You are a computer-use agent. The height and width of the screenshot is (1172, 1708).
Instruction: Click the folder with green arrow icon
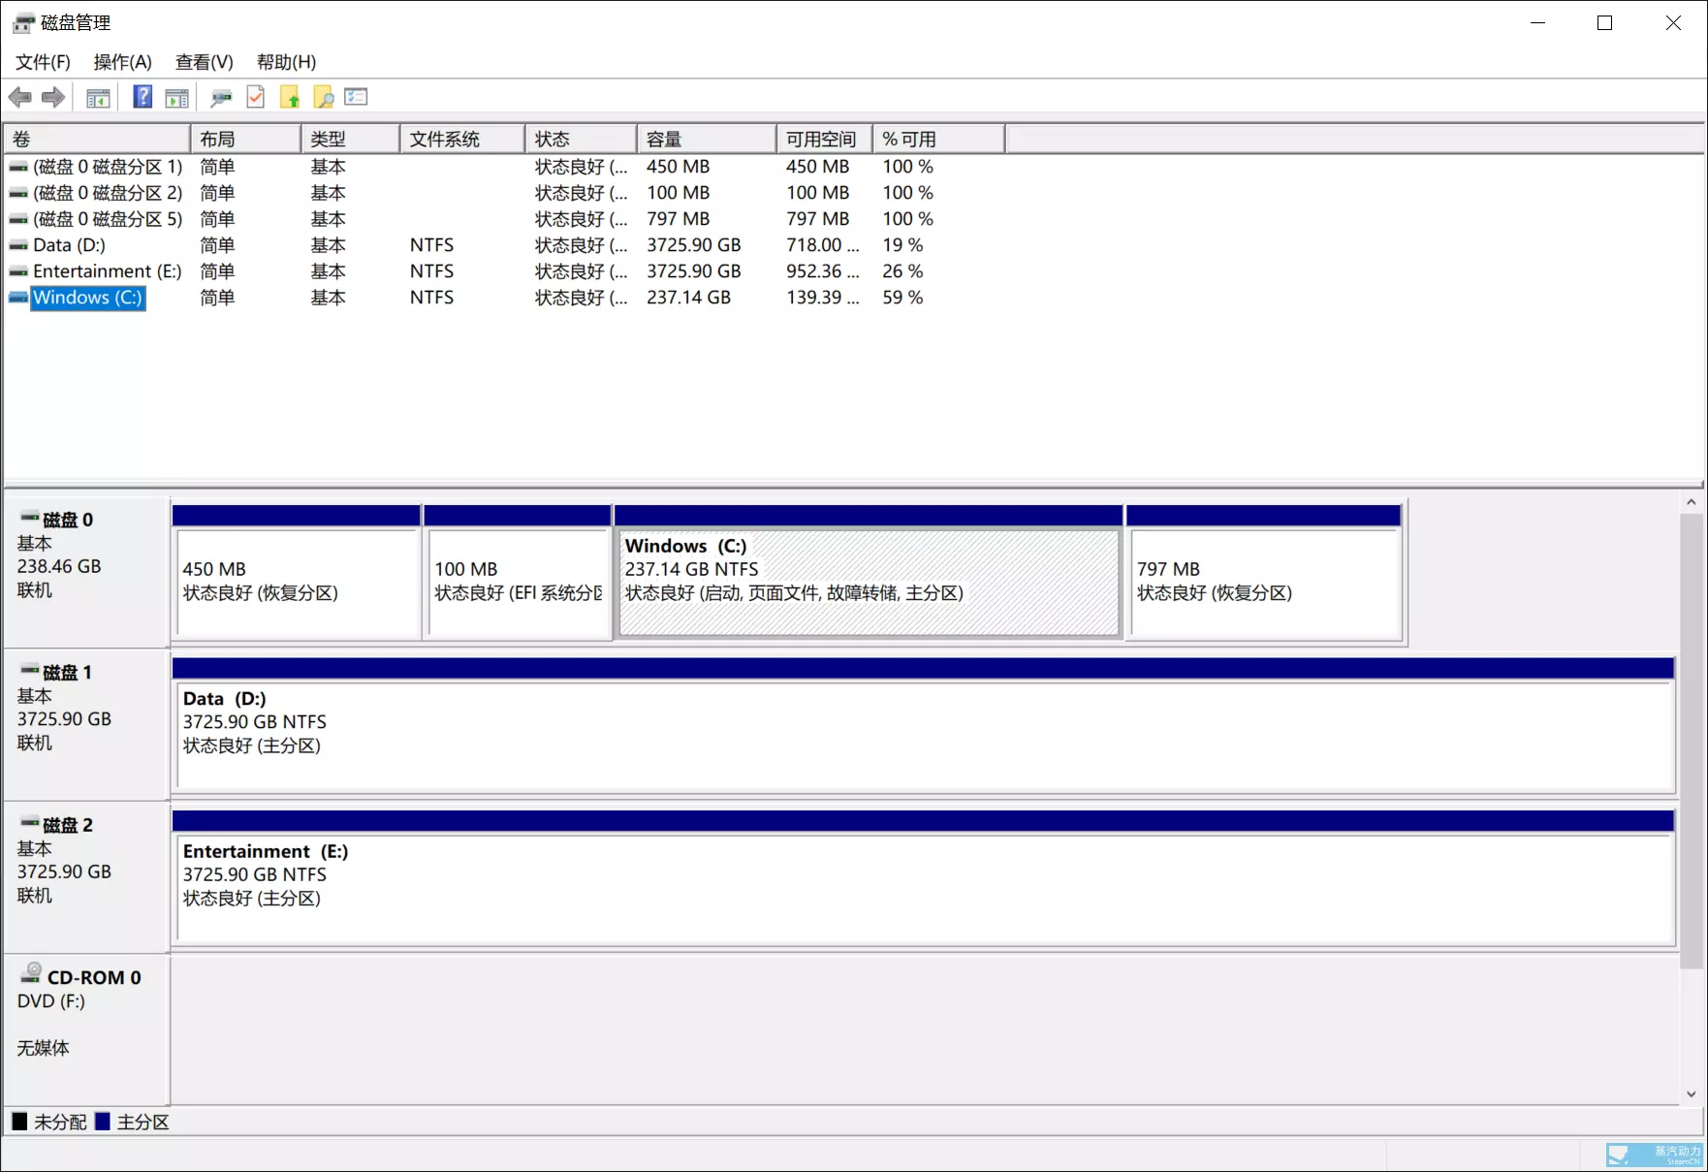coord(290,97)
